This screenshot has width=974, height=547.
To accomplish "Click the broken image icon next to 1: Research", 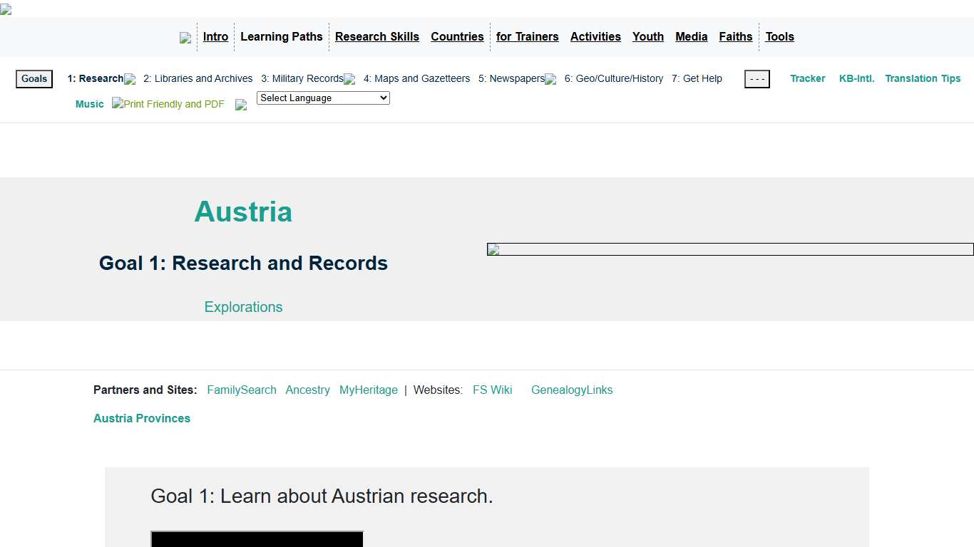I will [130, 80].
